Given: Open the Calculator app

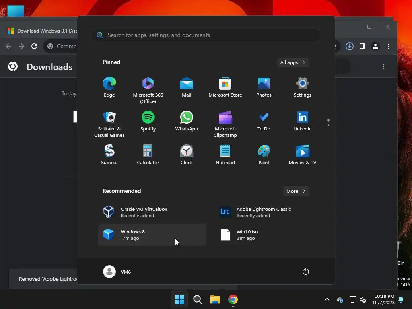Looking at the screenshot, I should click(148, 155).
